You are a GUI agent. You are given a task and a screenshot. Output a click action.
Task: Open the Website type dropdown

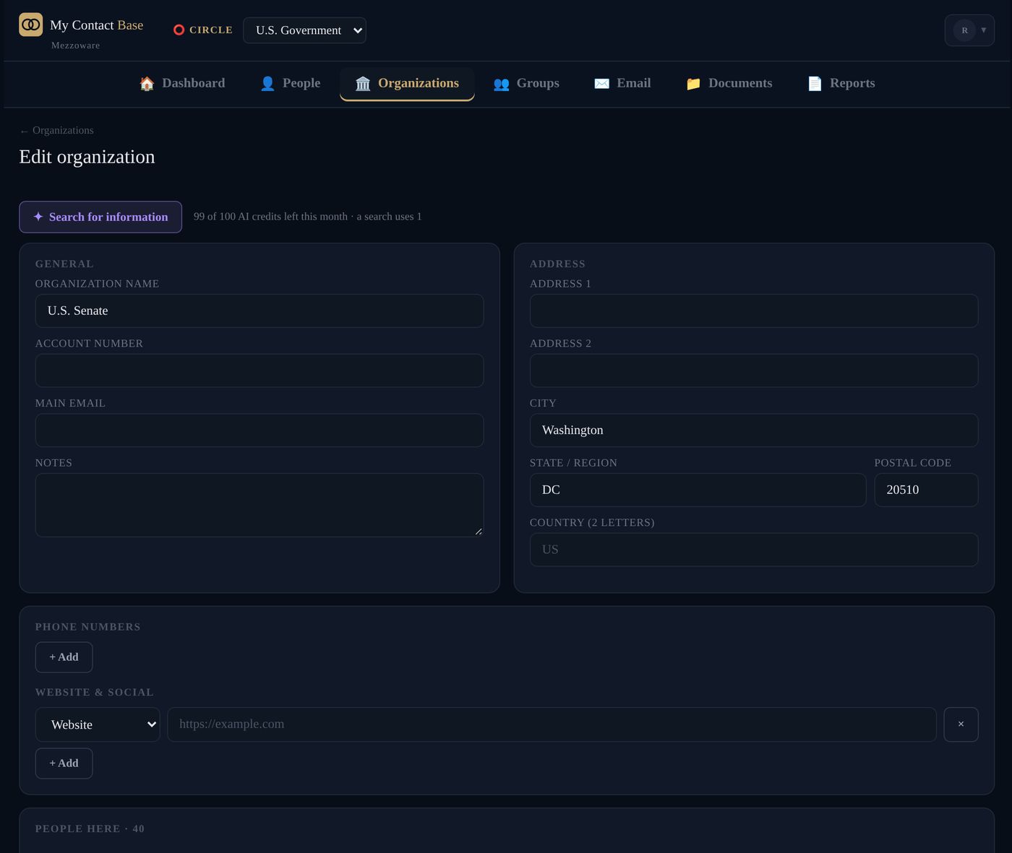pyautogui.click(x=98, y=724)
